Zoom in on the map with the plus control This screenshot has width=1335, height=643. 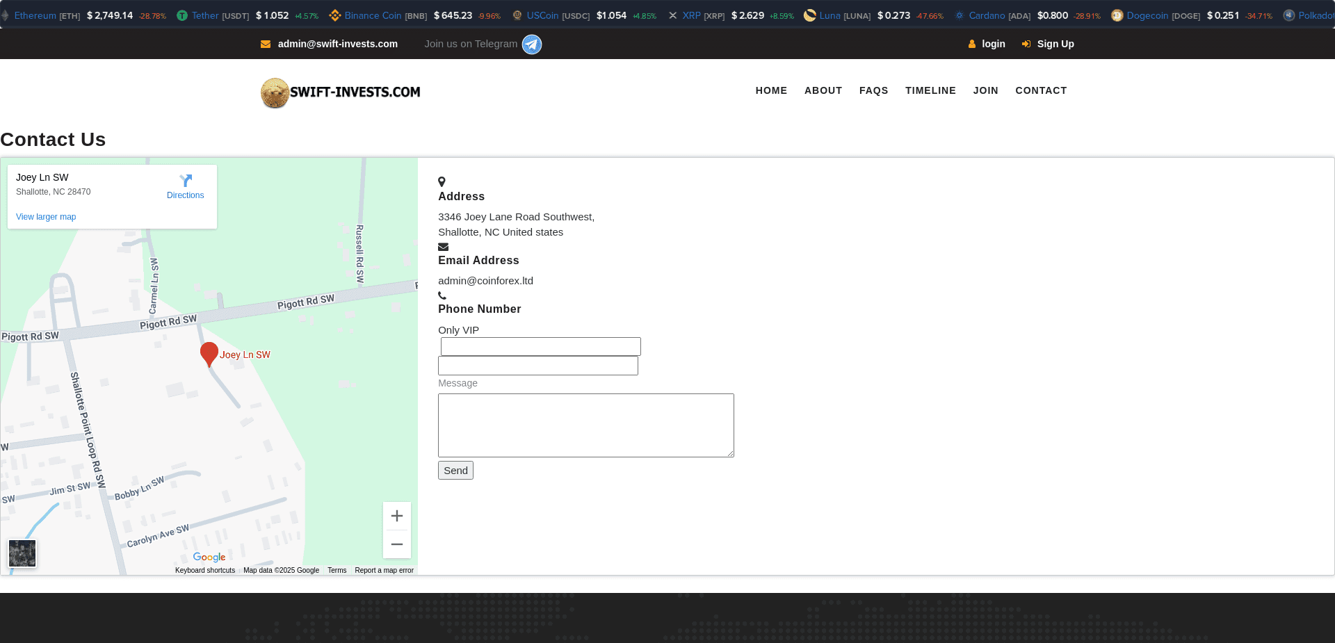click(x=396, y=516)
